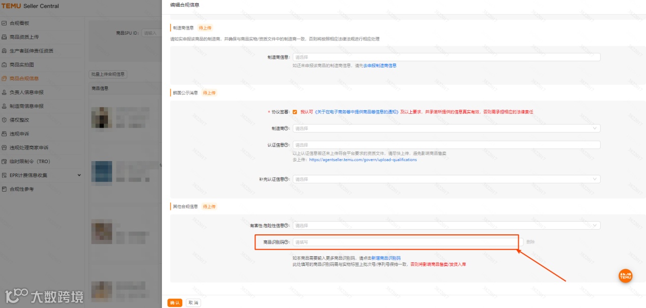Click the 新增商品识别码 link
This screenshot has height=308, width=646.
click(386, 258)
